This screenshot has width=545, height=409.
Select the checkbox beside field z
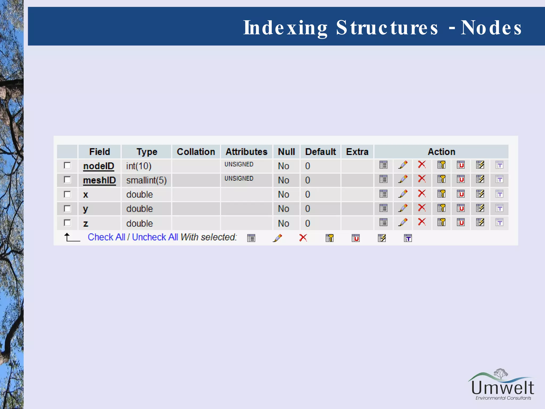(x=67, y=223)
